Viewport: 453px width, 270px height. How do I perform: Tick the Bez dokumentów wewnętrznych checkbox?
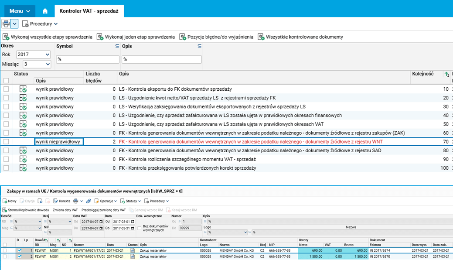click(139, 228)
